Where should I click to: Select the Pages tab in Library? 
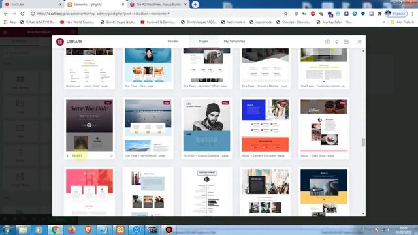pos(203,42)
